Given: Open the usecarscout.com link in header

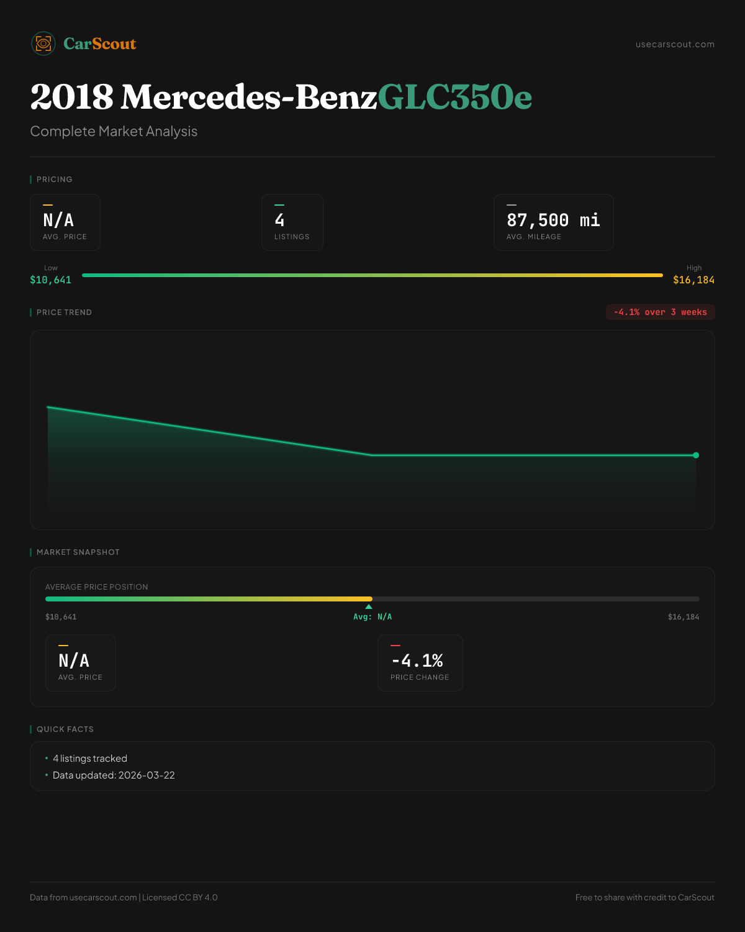Looking at the screenshot, I should point(675,44).
